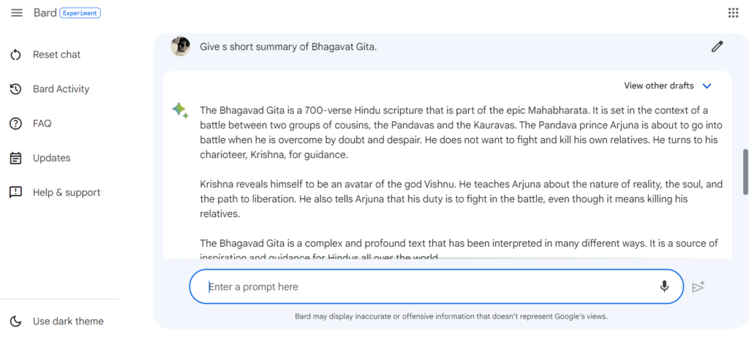This screenshot has width=749, height=339.
Task: Click the FAQ question mark icon
Action: point(16,123)
